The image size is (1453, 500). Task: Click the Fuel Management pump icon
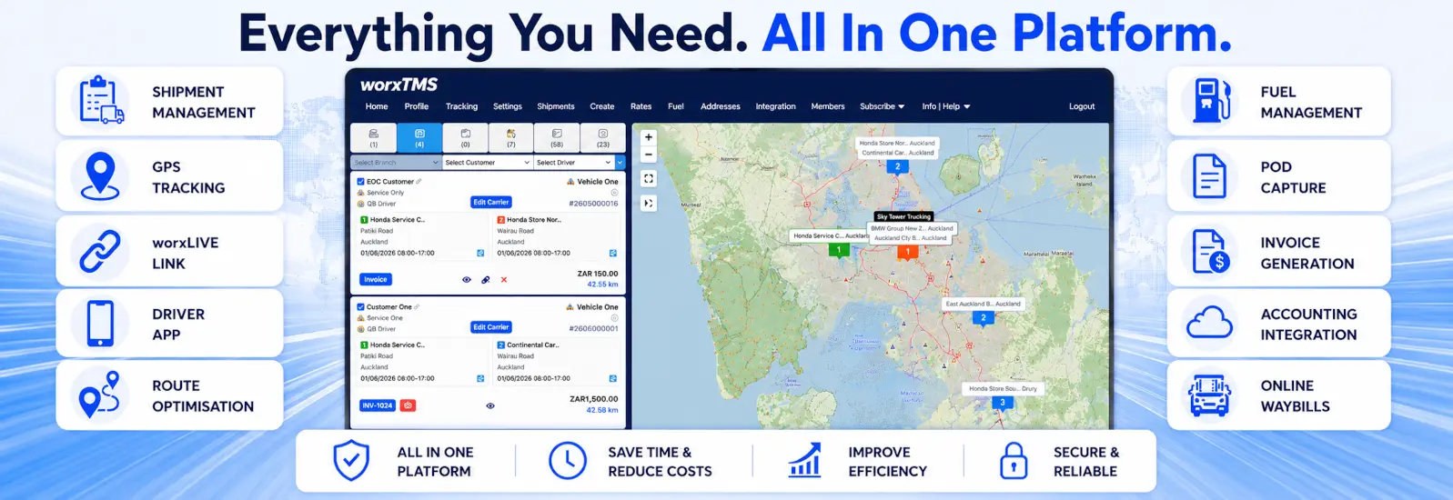point(1211,101)
